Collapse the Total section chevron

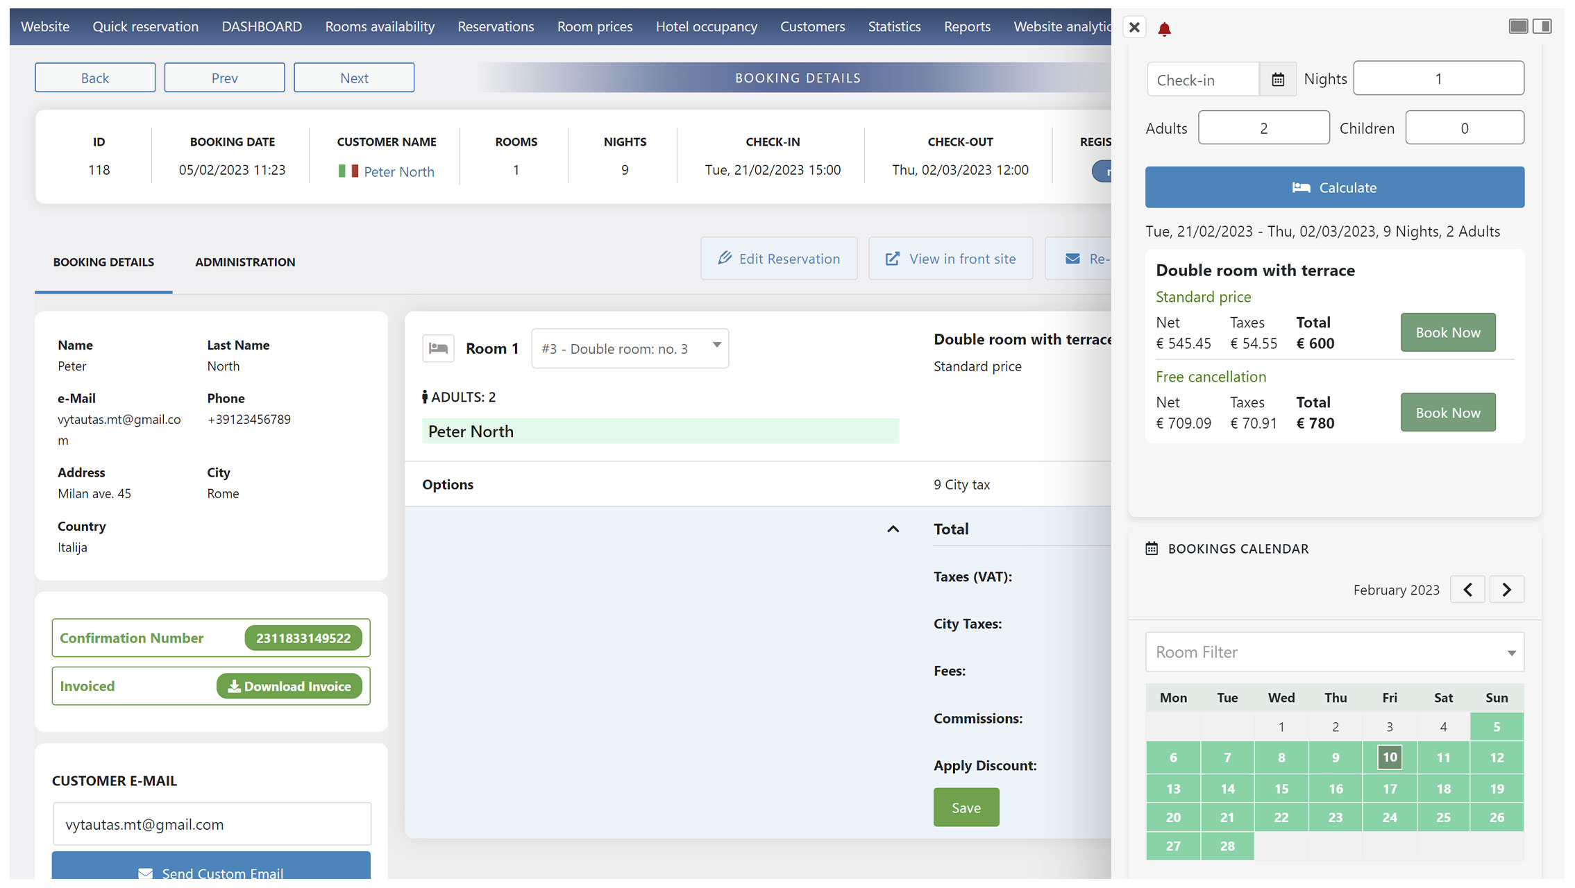click(x=893, y=529)
